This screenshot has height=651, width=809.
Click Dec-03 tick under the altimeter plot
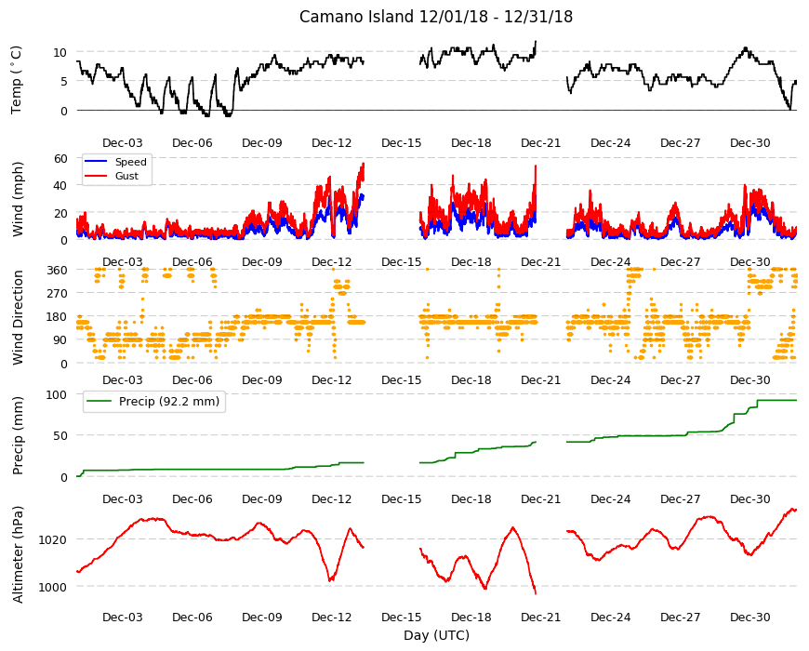122,617
